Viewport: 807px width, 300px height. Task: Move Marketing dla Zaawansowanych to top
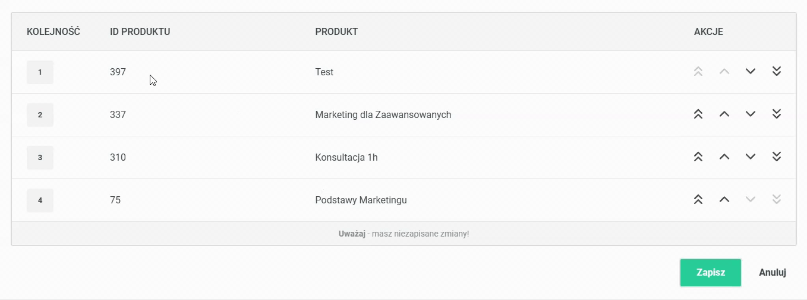(698, 114)
